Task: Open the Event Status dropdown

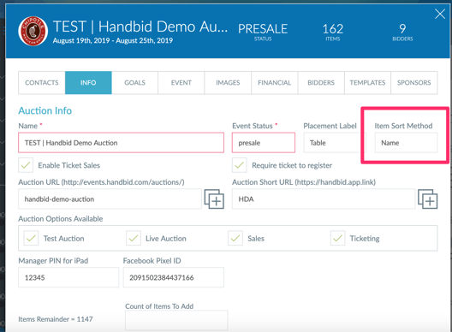Action: tap(264, 143)
